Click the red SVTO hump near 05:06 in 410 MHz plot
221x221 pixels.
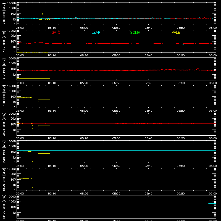pos(38,42)
